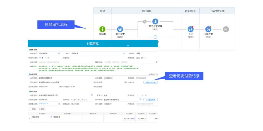Open calendar icon for 收发票日期
This screenshot has height=131, width=263.
tap(59, 104)
